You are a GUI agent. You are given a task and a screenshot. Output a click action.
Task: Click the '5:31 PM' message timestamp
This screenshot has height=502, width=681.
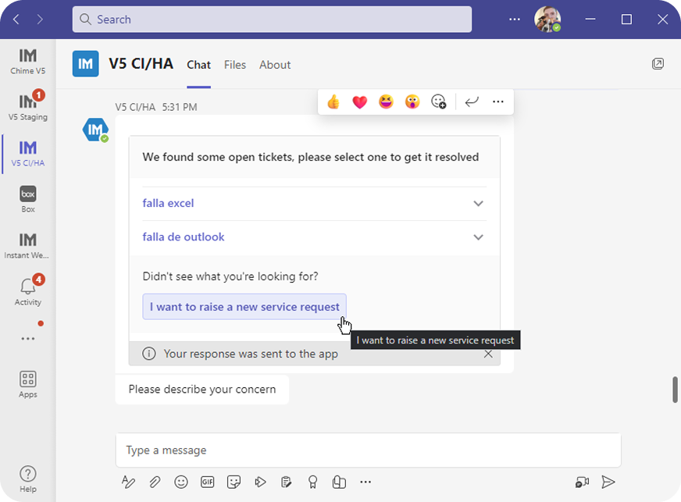tap(180, 107)
